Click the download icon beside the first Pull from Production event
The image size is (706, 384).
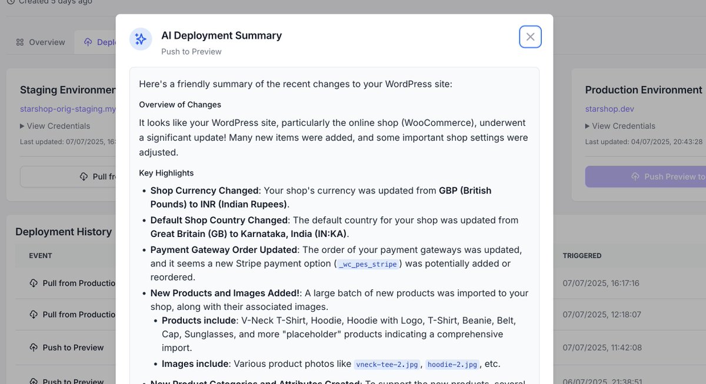35,283
